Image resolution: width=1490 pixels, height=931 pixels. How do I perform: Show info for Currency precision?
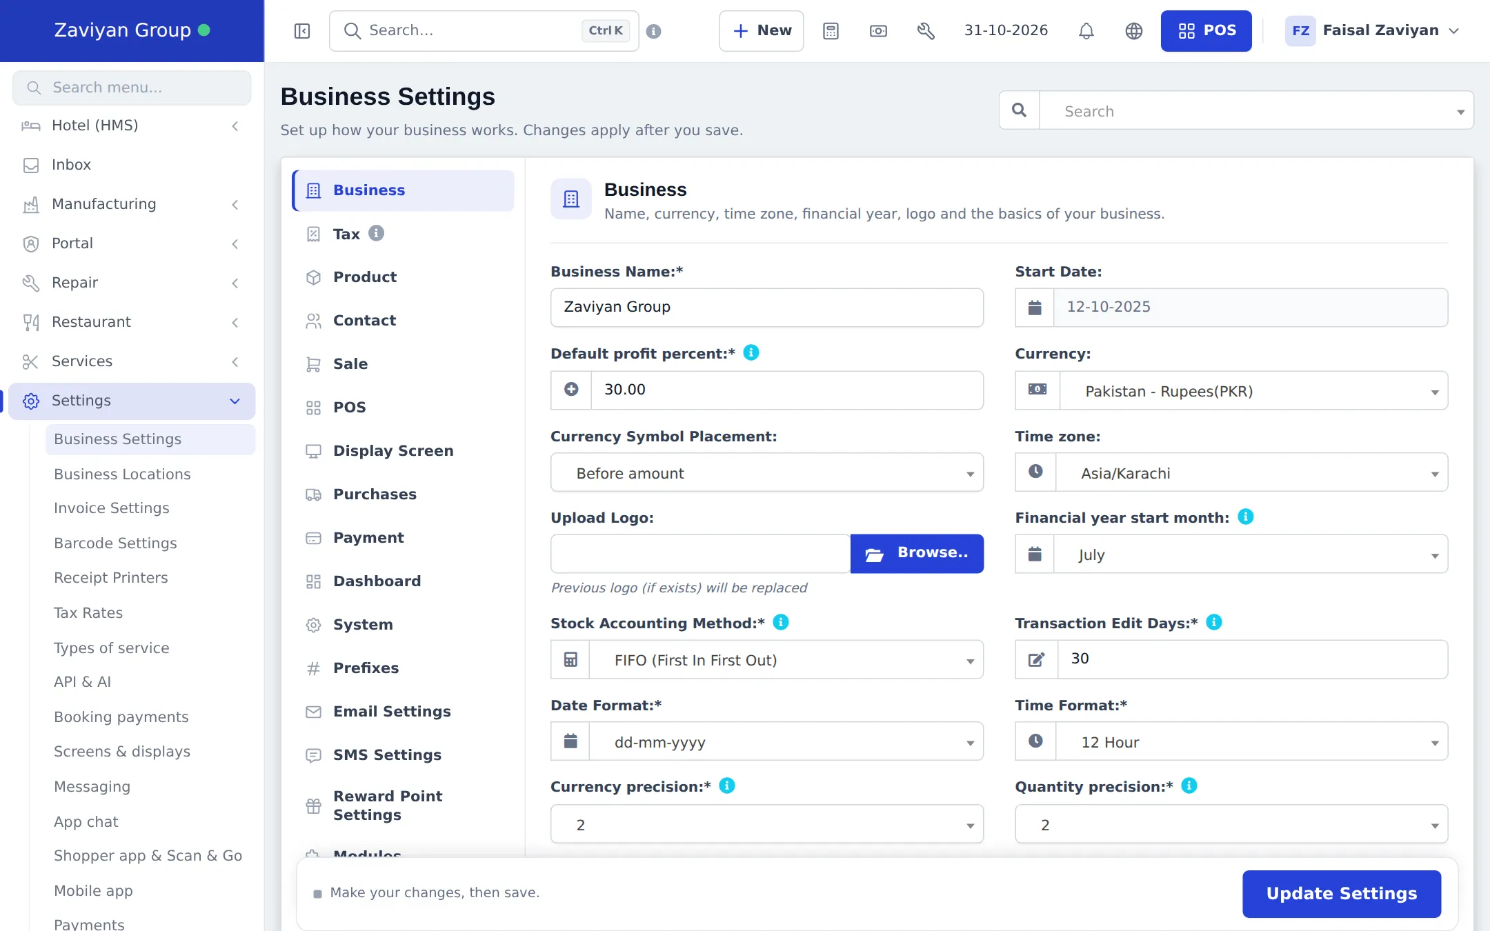coord(727,785)
